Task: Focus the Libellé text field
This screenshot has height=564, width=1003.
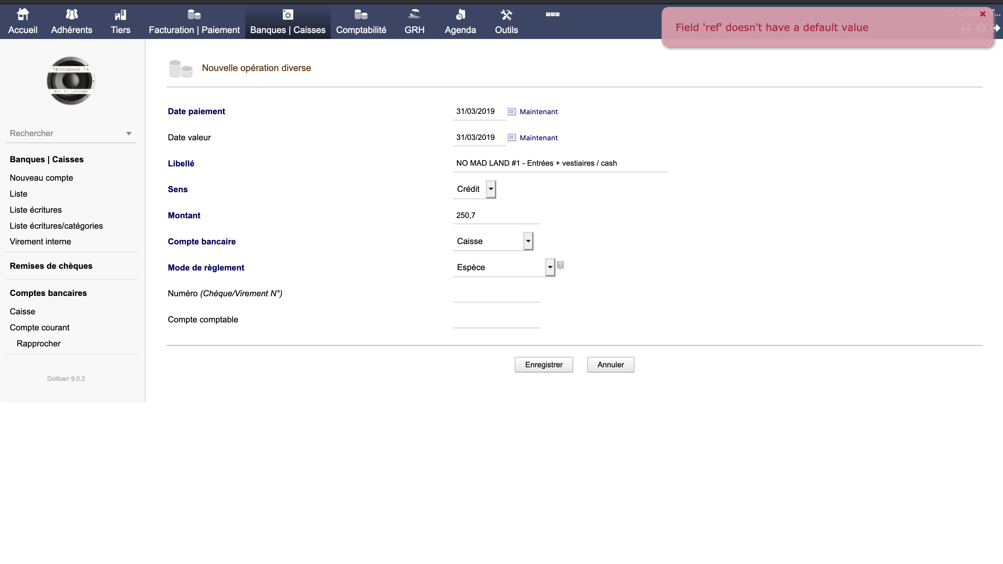Action: tap(561, 163)
